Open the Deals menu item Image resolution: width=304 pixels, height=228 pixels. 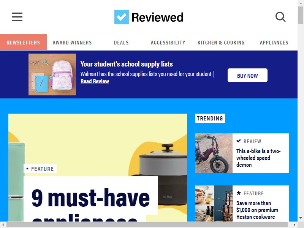121,43
